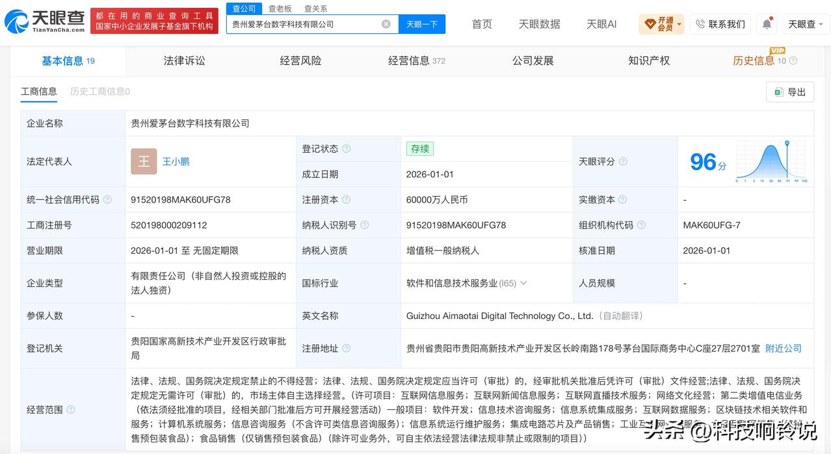The height and width of the screenshot is (454, 831).
Task: Switch to 查关系 search tab
Action: (x=316, y=8)
